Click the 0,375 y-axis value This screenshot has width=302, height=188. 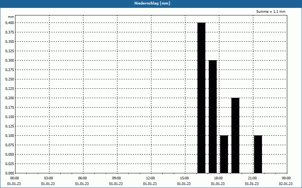tap(10, 32)
